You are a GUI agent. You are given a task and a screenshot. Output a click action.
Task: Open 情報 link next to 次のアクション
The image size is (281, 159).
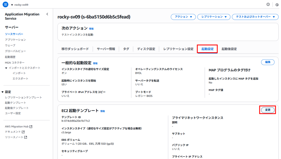point(91,29)
